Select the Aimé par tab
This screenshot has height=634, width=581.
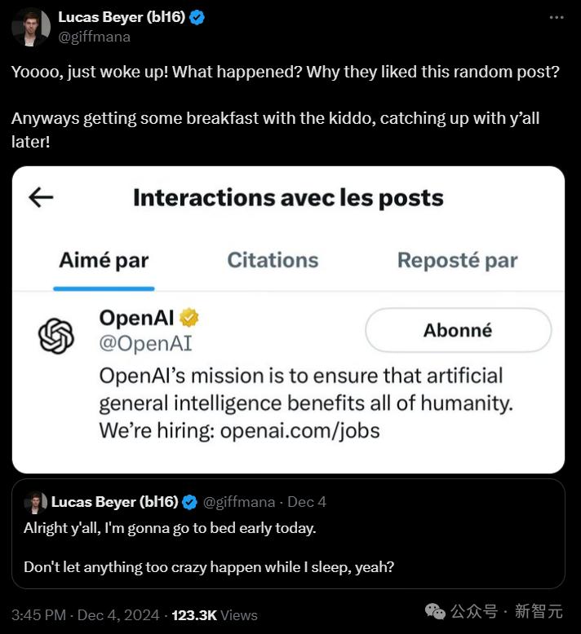(x=104, y=260)
